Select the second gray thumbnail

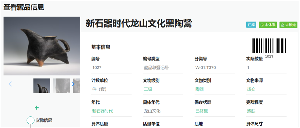(x=62, y=86)
